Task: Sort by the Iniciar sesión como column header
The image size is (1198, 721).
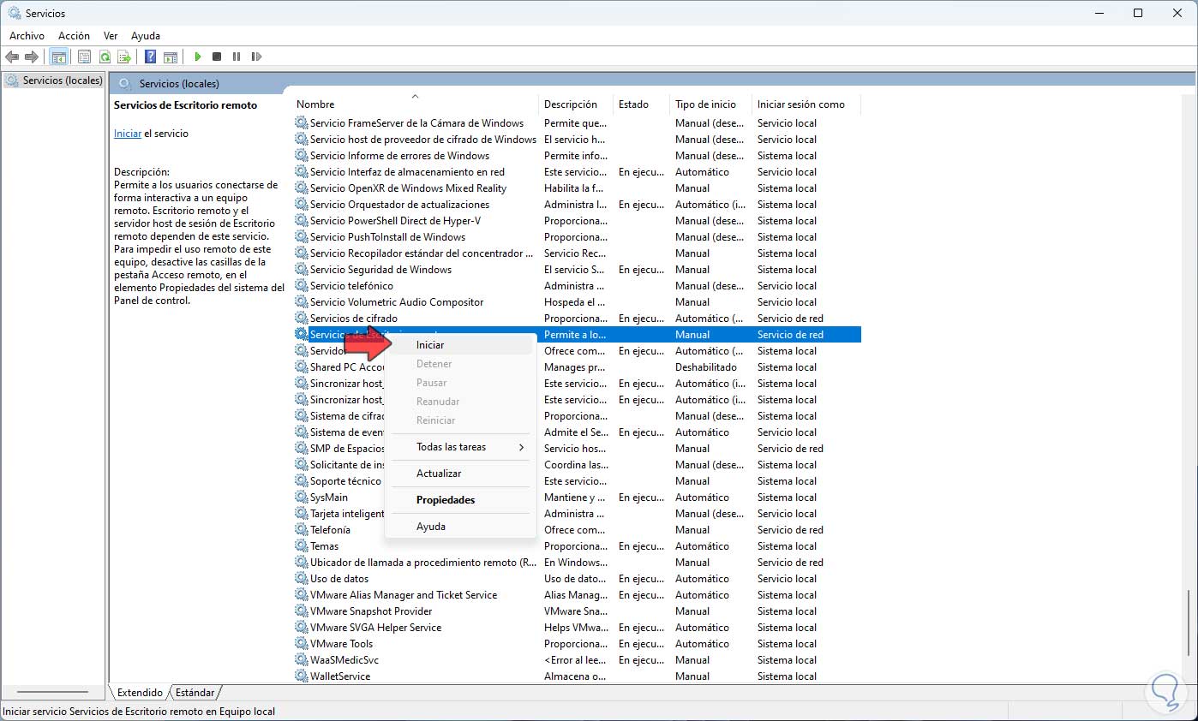Action: pyautogui.click(x=806, y=104)
